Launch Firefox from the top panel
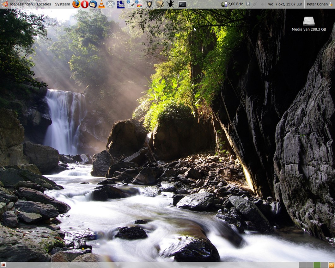335x268 pixels. 76,4
